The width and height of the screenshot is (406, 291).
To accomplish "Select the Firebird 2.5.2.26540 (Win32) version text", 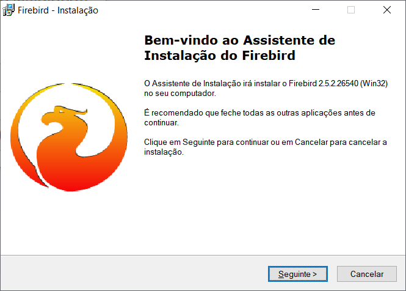I will (x=338, y=84).
